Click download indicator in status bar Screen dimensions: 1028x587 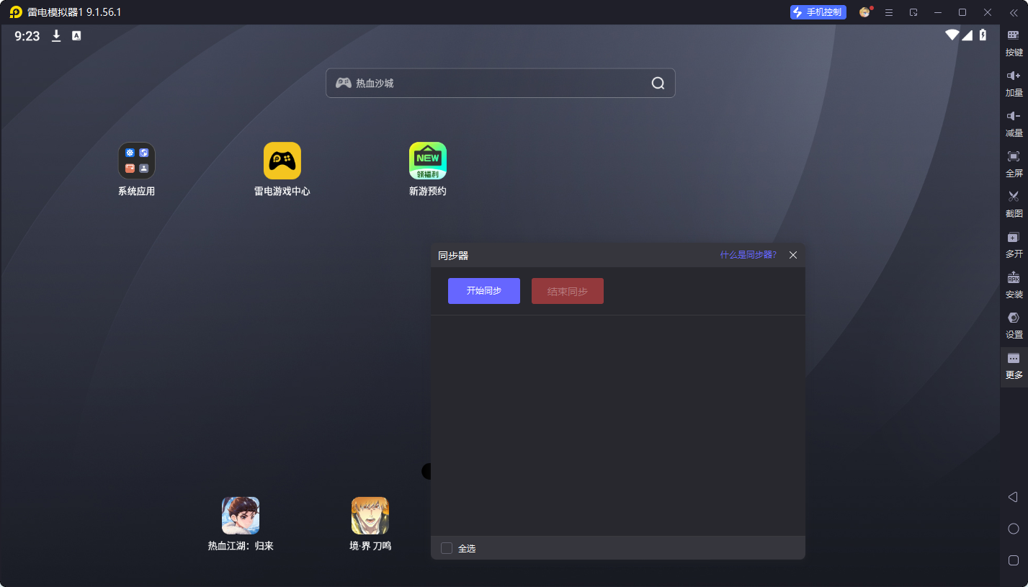pyautogui.click(x=56, y=36)
